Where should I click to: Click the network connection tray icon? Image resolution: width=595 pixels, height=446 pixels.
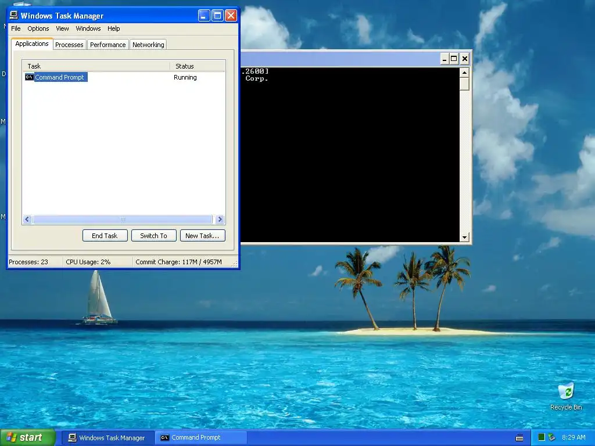click(552, 437)
